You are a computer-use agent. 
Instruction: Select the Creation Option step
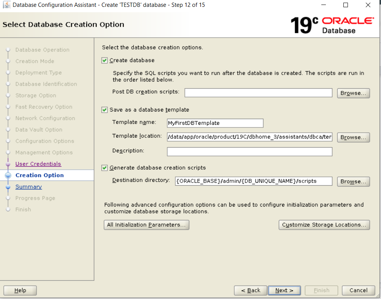40,175
